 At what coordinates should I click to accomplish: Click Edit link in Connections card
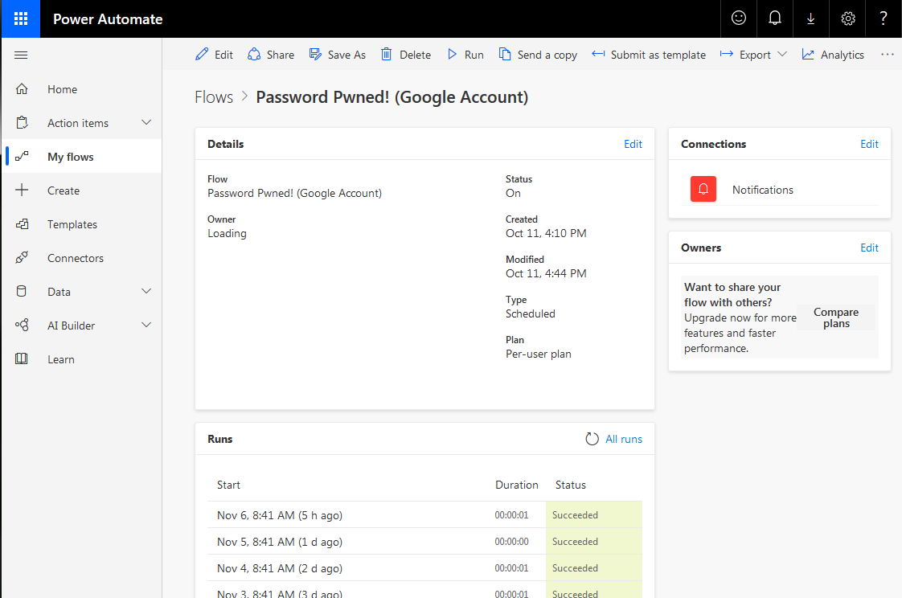[x=869, y=145]
